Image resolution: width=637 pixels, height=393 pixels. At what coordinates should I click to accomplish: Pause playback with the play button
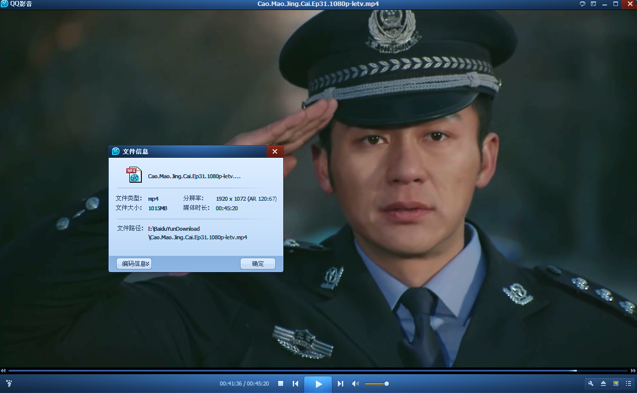coord(318,383)
